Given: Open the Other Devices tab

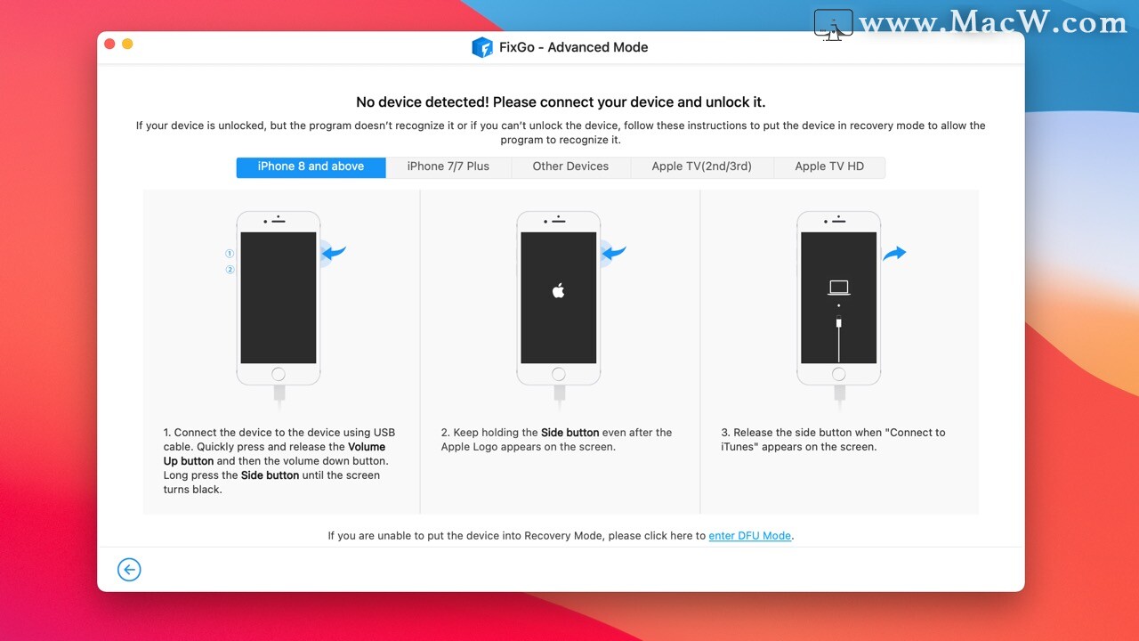Looking at the screenshot, I should click(570, 166).
